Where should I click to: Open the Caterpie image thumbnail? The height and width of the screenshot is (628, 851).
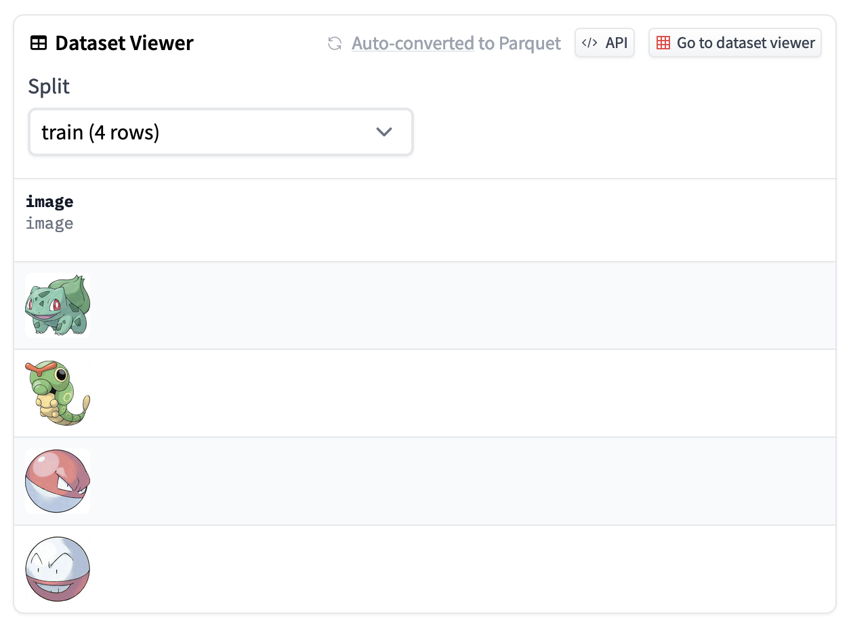point(58,393)
